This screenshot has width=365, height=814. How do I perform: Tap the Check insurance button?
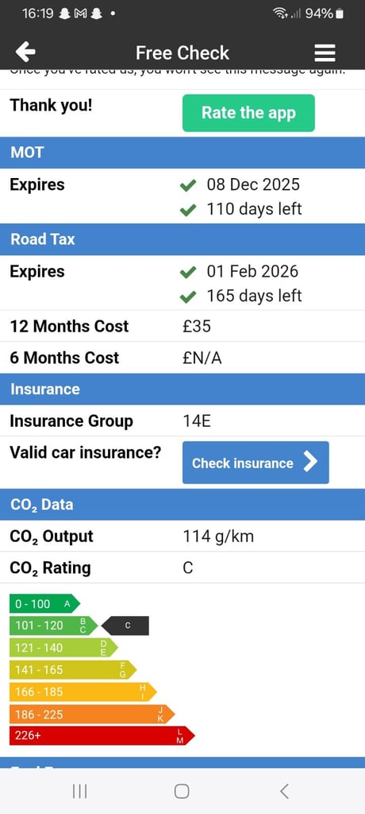click(255, 463)
